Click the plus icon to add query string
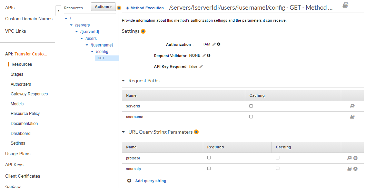The image size is (366, 188). [129, 181]
